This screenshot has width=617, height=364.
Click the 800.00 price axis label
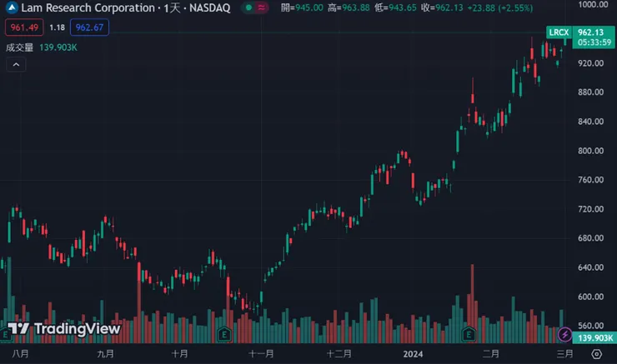click(x=590, y=151)
